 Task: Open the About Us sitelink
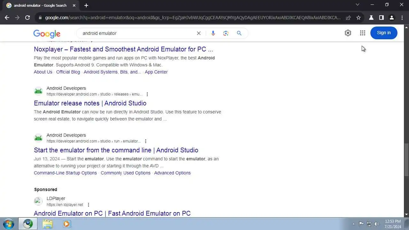[43, 72]
